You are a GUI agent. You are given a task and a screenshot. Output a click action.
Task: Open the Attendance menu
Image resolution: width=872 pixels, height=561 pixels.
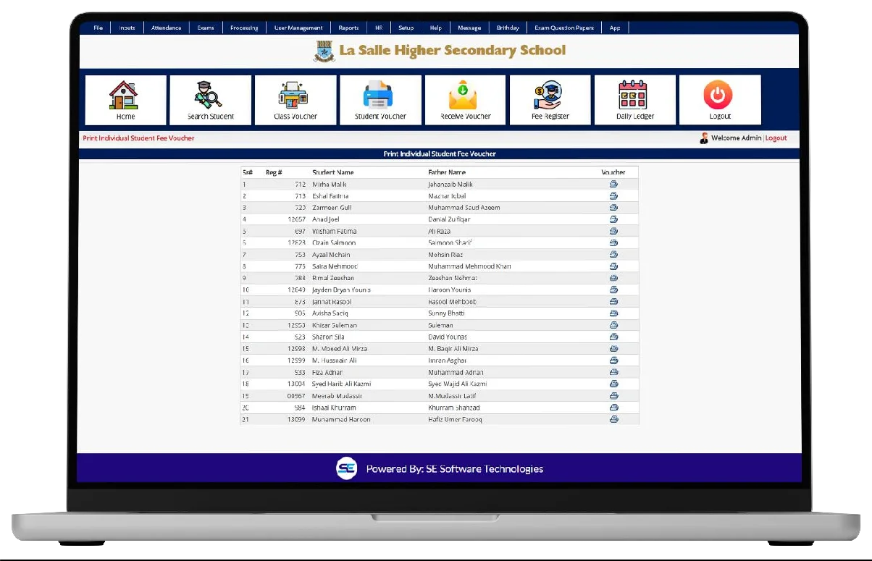point(166,28)
